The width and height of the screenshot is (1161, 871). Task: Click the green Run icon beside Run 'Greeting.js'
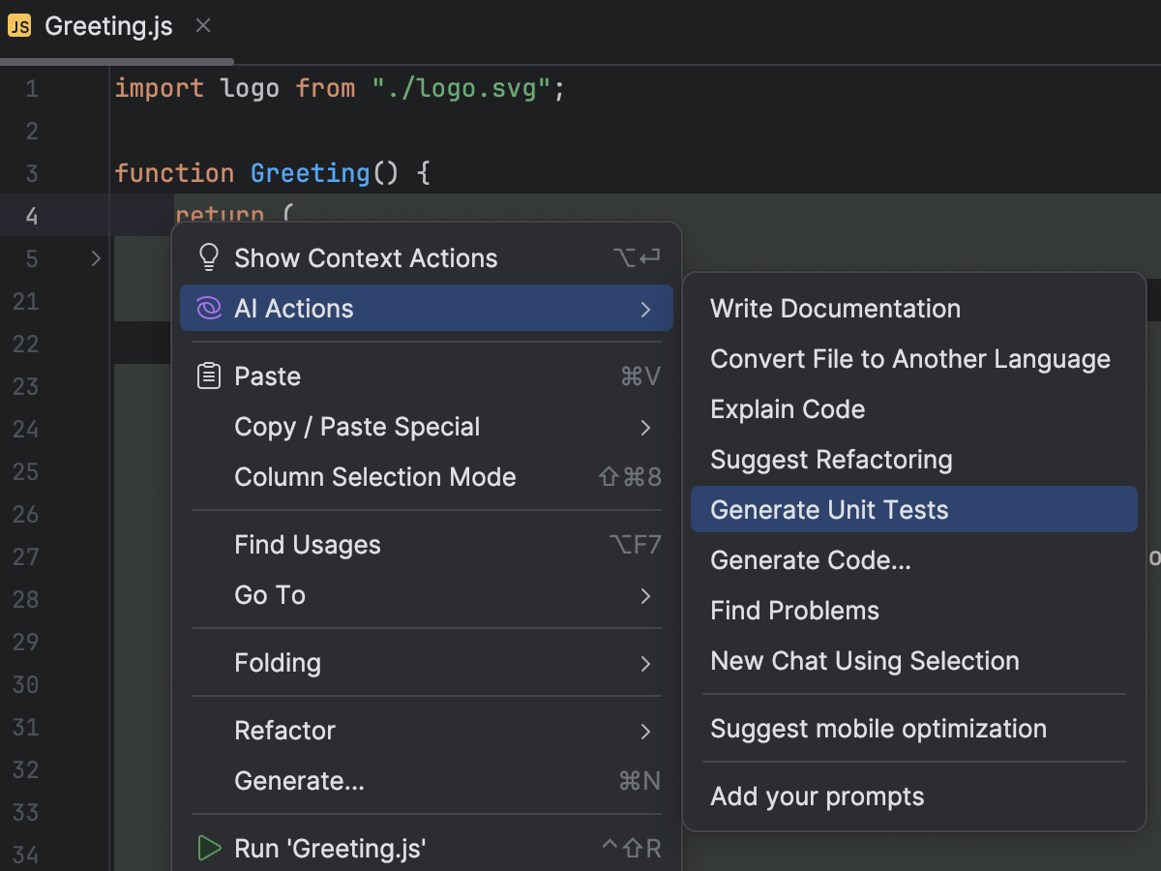click(x=209, y=848)
